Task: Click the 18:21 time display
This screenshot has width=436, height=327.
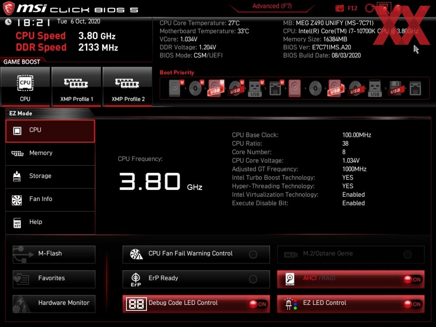Action: pyautogui.click(x=33, y=22)
